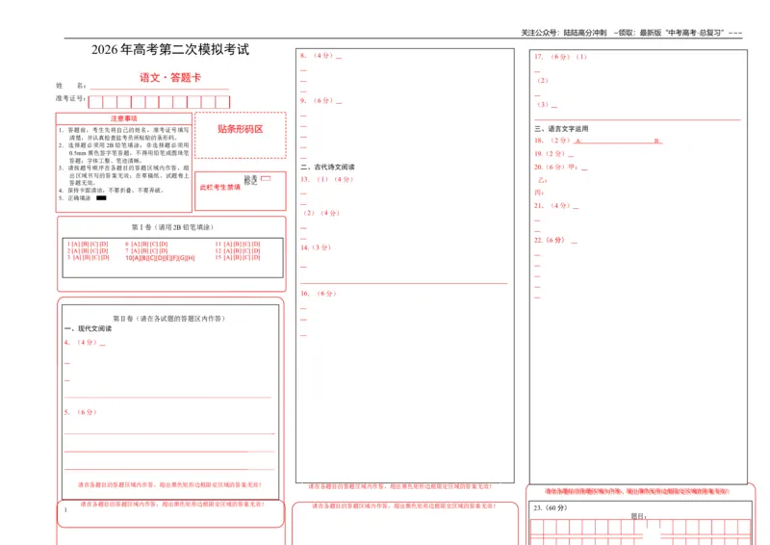770x545 pixels.
Task: Click the （2）label under question 17
Action: [542, 80]
